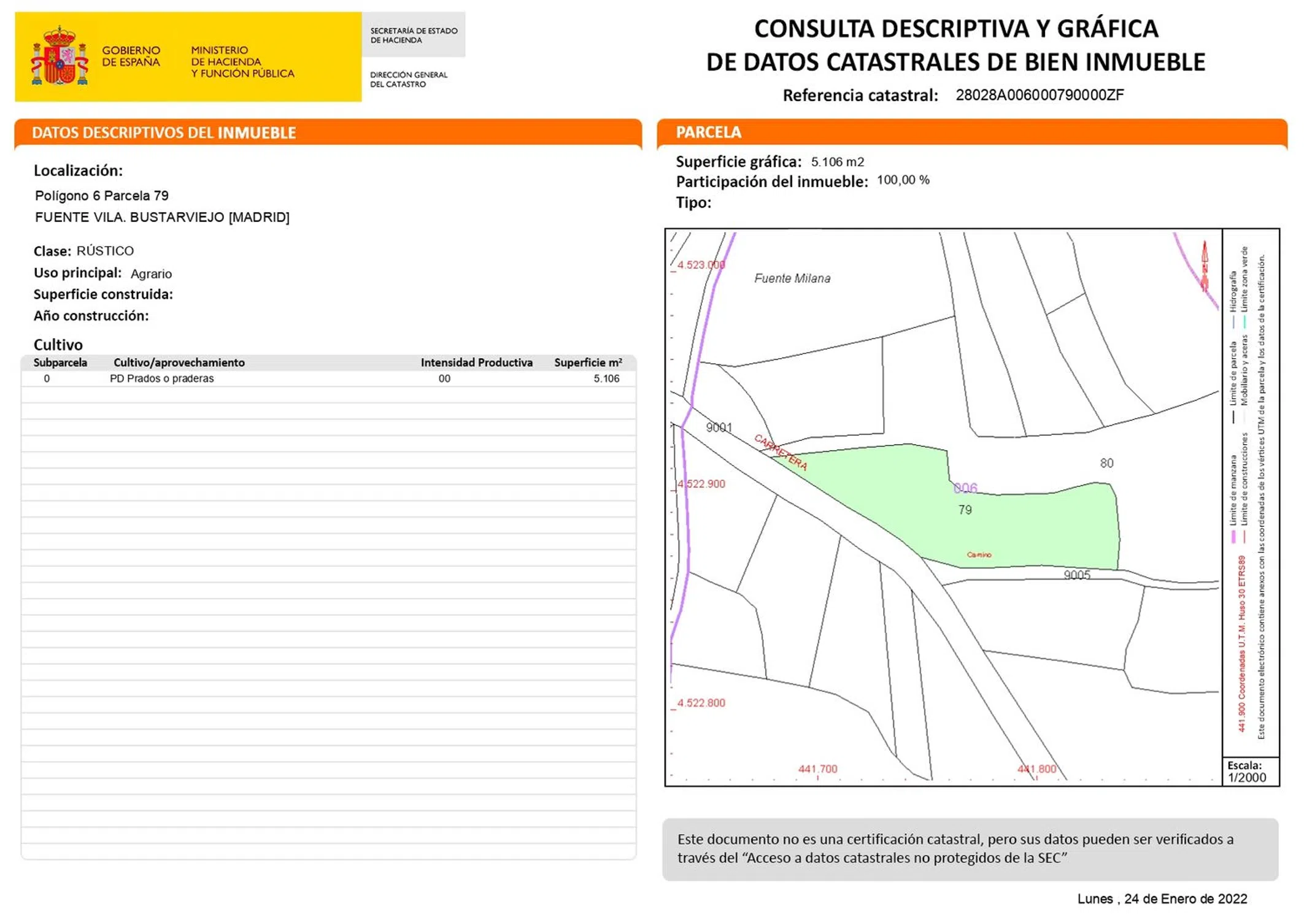Click the cadastral reference 28028A006000790000ZF
This screenshot has height=920, width=1304.
[1040, 95]
